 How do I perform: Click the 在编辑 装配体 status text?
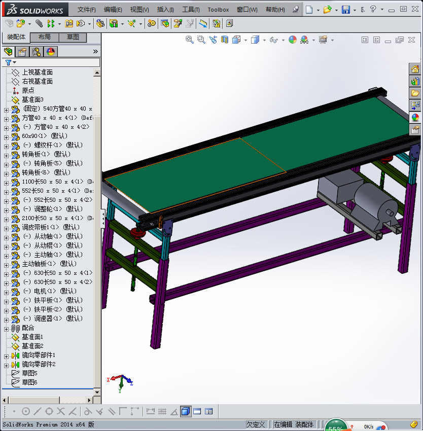294,425
